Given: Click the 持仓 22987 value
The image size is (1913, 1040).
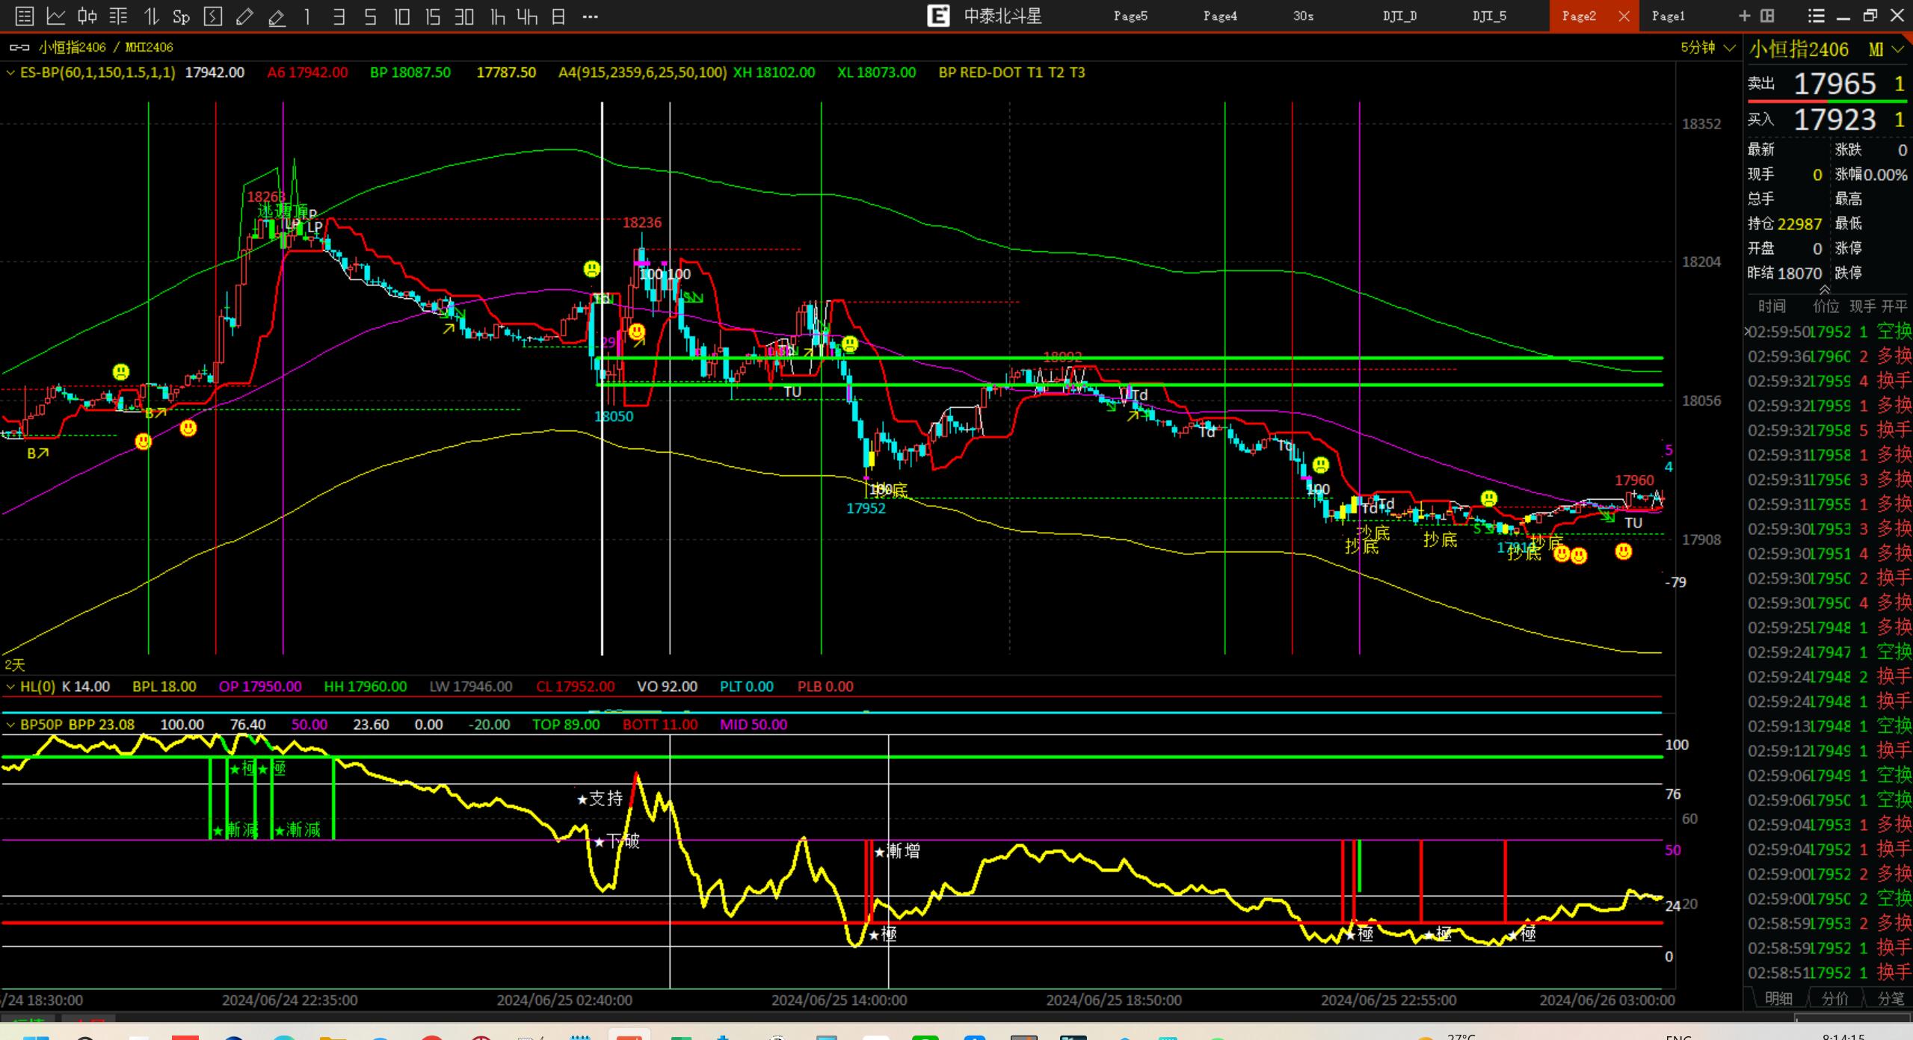Looking at the screenshot, I should coord(1799,224).
